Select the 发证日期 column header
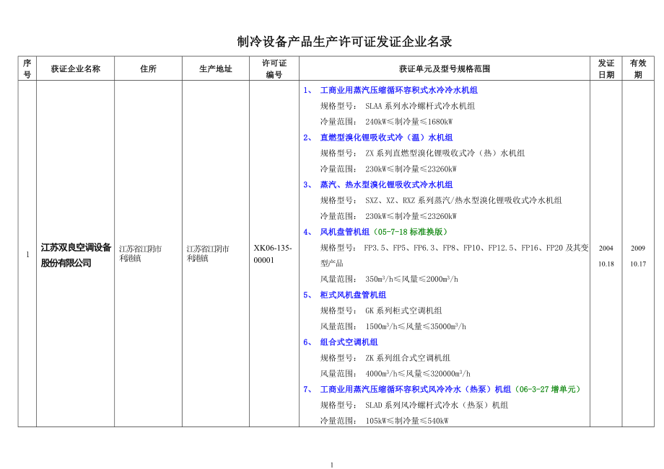 click(606, 68)
